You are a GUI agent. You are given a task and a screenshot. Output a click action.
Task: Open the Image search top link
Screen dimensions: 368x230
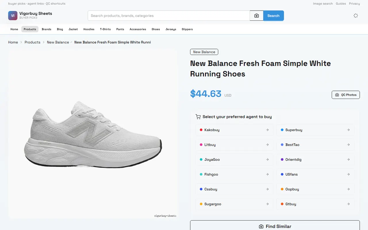323,4
